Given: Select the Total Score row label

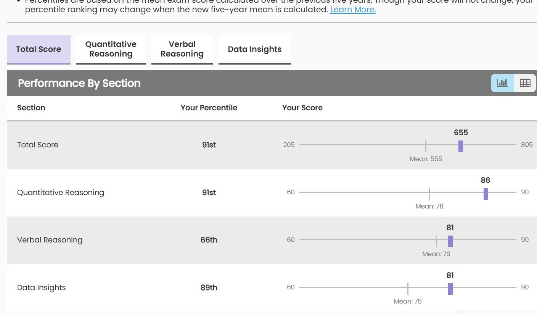Looking at the screenshot, I should point(38,145).
